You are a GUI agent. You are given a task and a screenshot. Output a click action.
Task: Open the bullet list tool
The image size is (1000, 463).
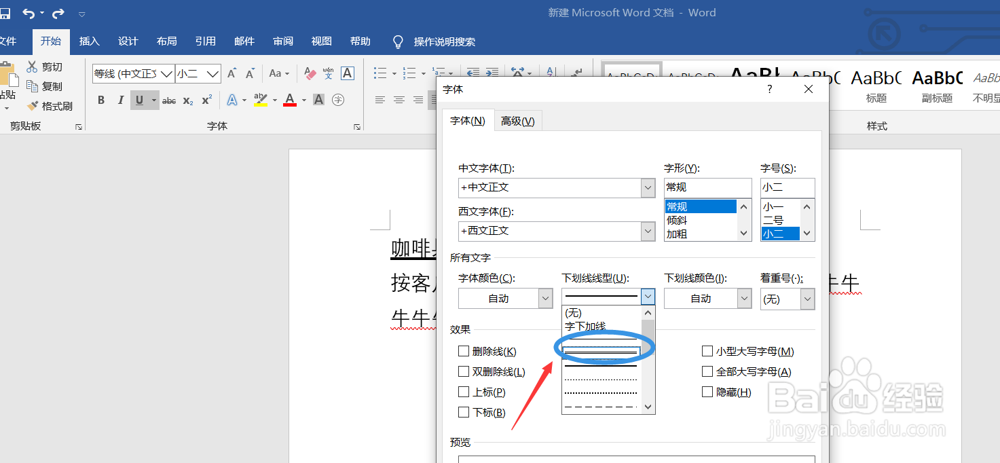380,73
